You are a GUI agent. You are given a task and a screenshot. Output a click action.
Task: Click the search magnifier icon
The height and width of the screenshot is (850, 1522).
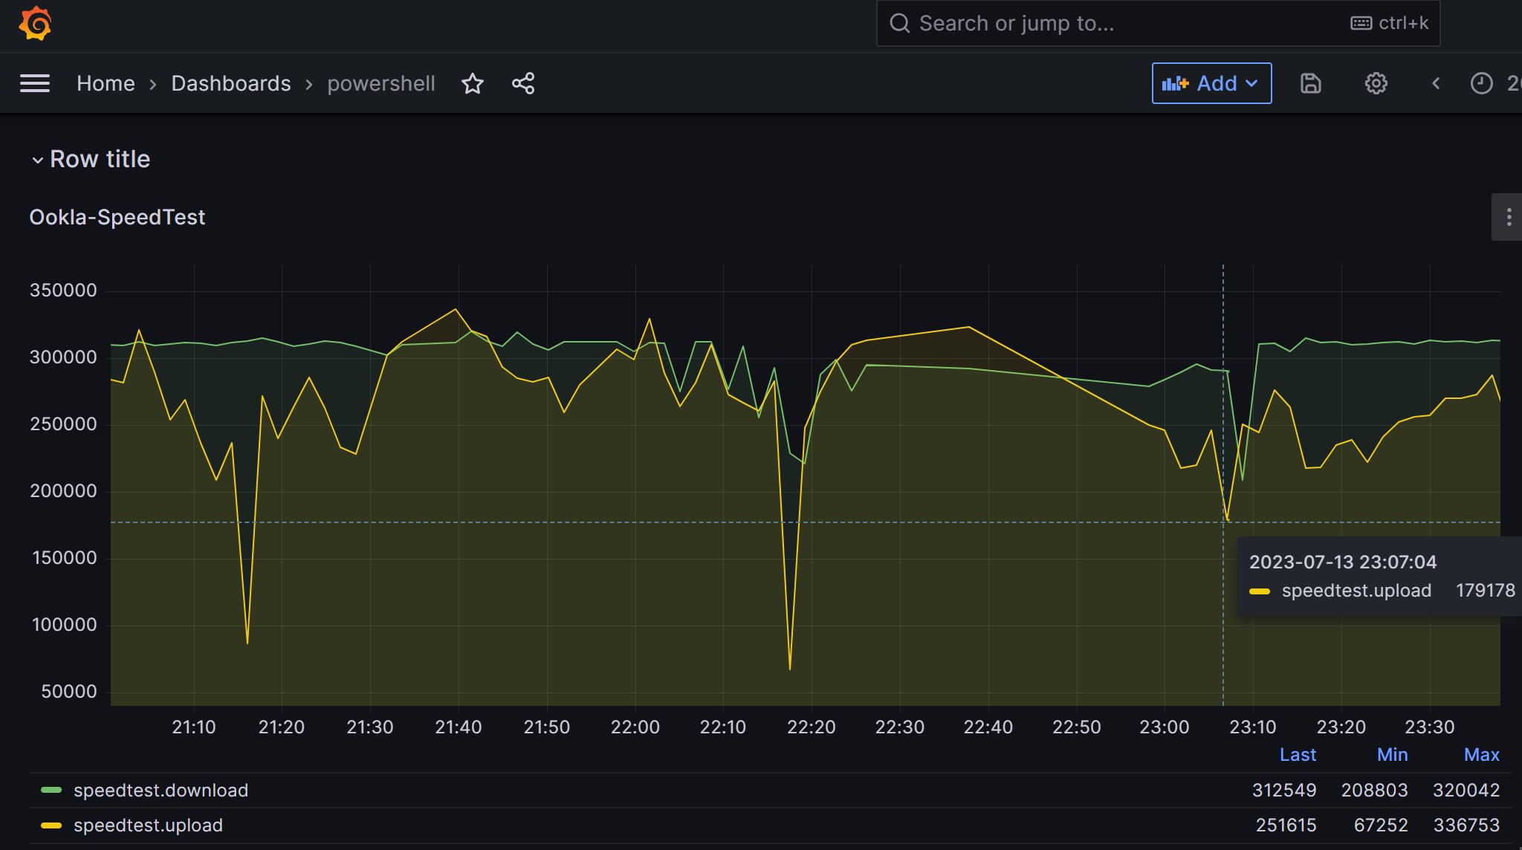pyautogui.click(x=900, y=23)
